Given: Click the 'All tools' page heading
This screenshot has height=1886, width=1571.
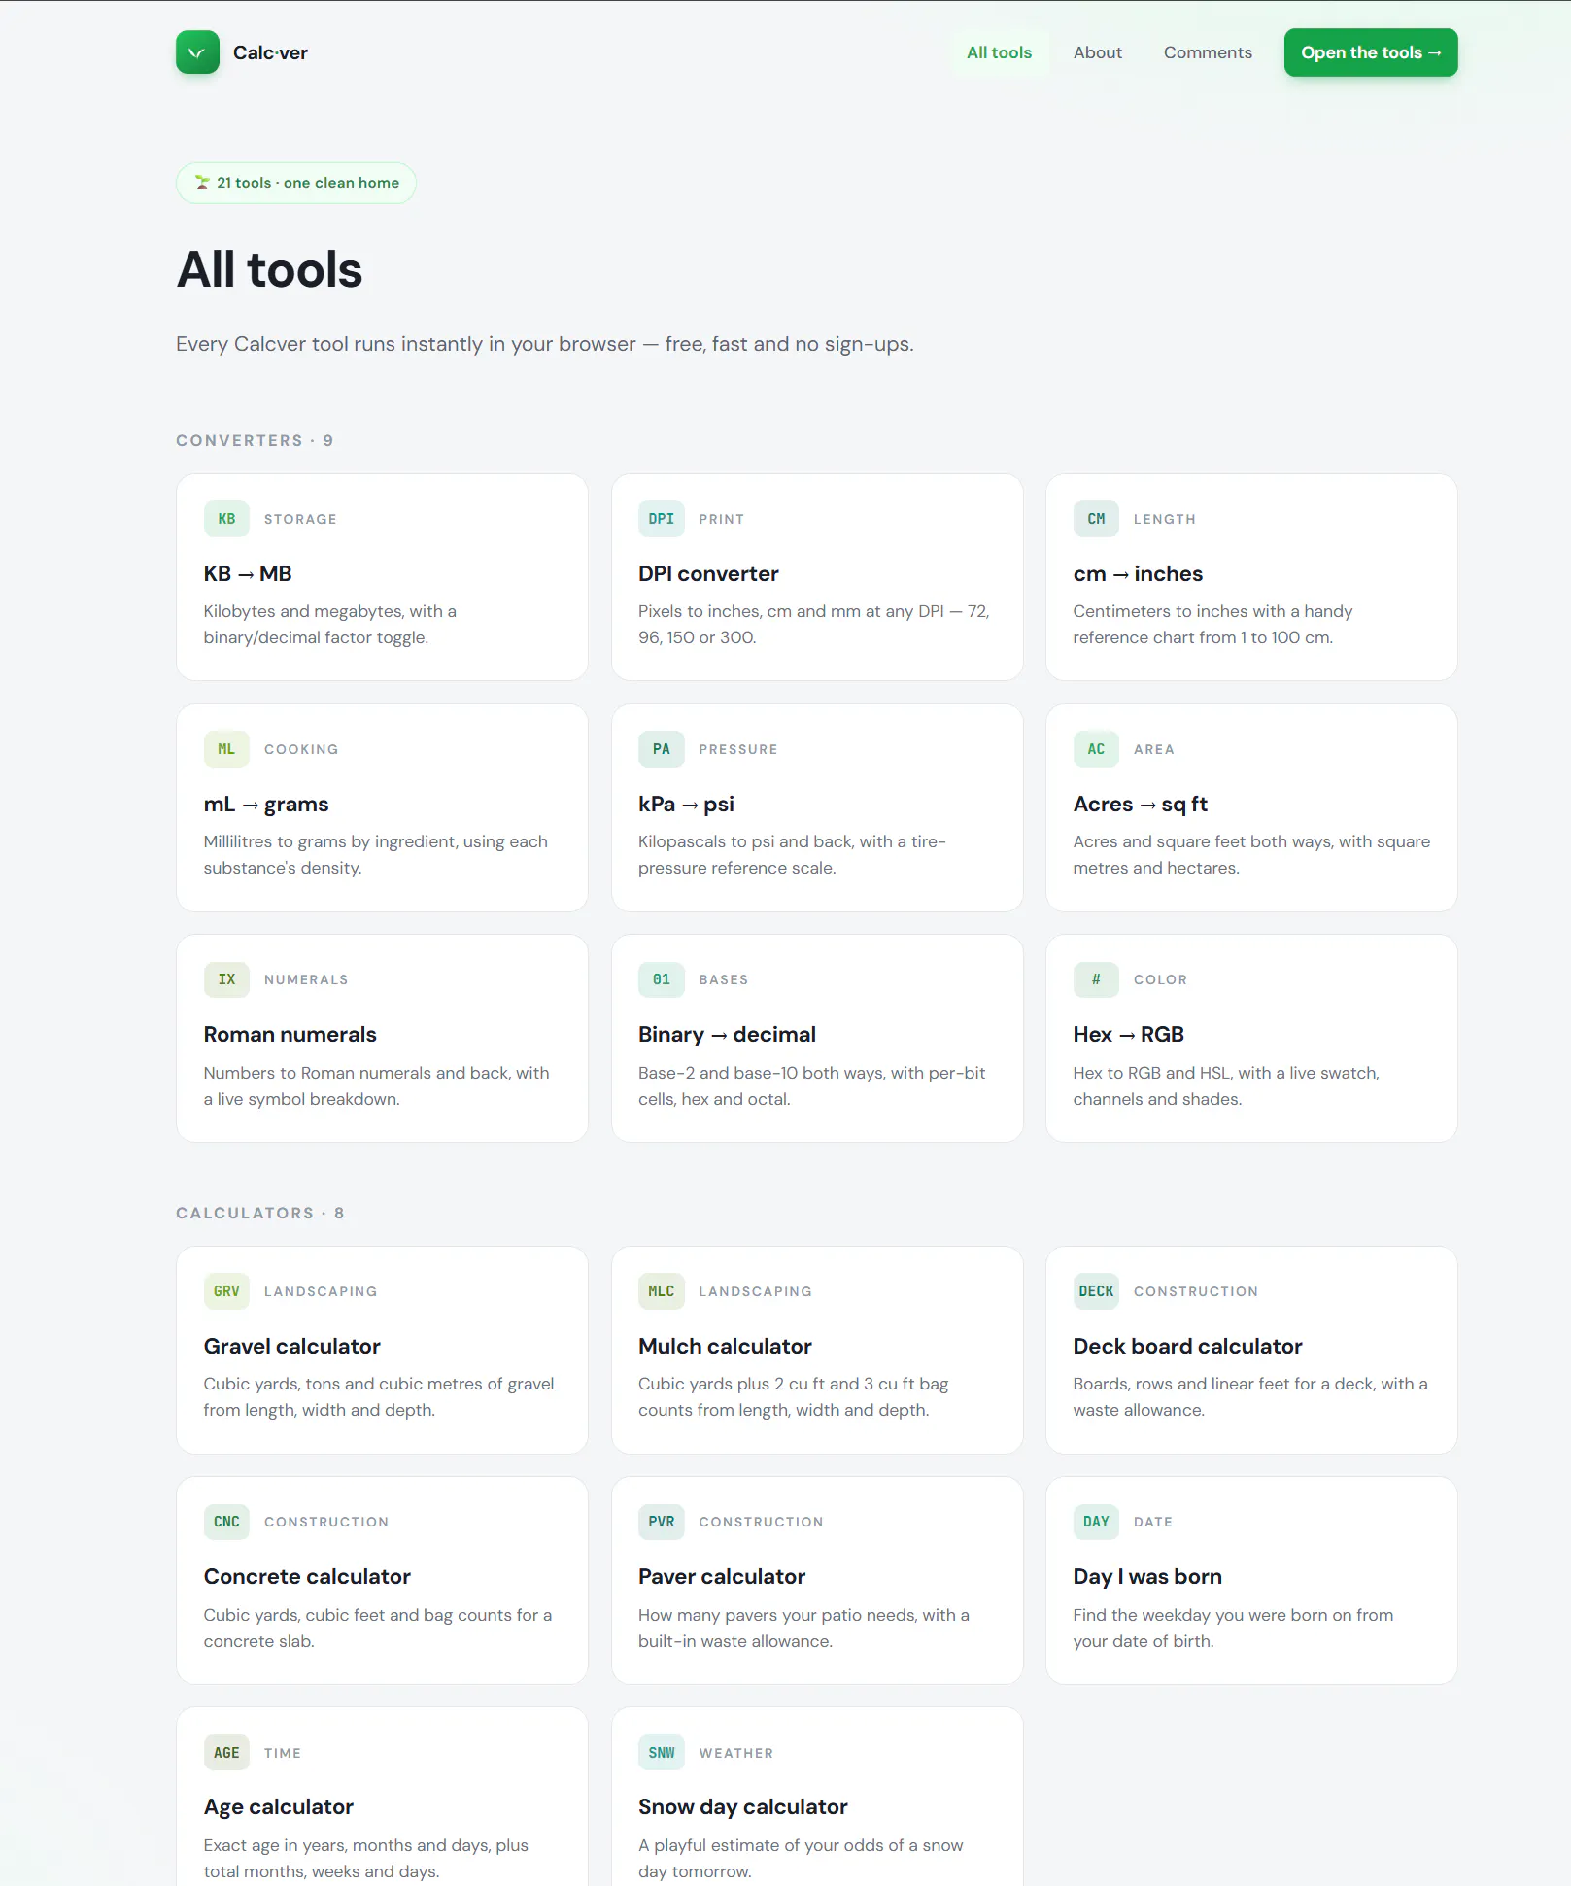Looking at the screenshot, I should 269,269.
